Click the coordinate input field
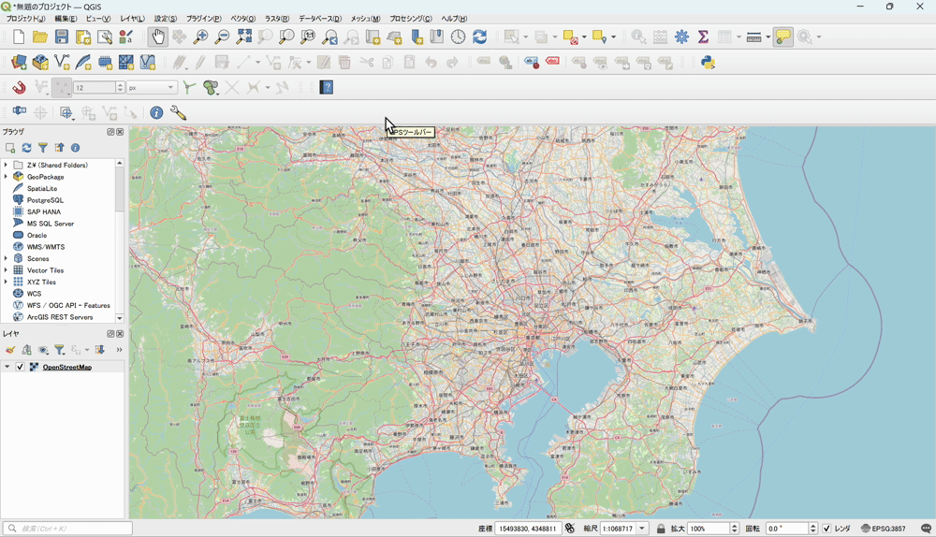This screenshot has width=936, height=537. 528,529
